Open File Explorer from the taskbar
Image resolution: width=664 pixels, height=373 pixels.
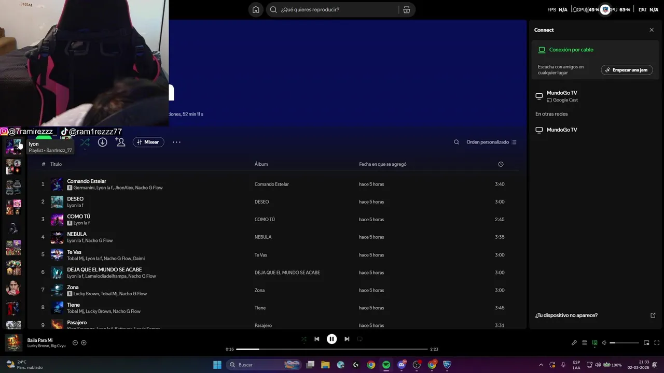pos(325,365)
